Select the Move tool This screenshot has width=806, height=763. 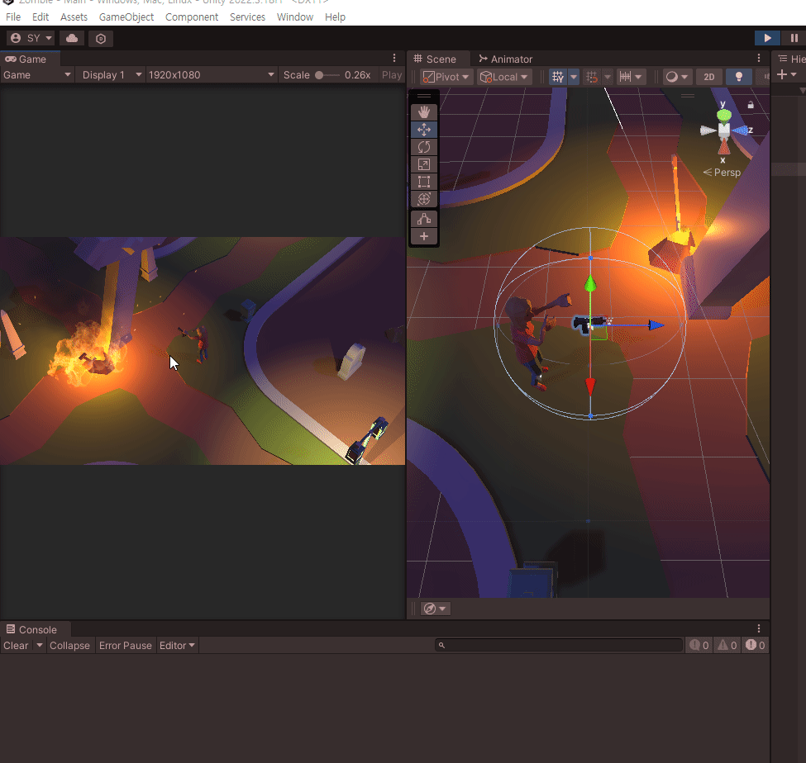pos(423,130)
